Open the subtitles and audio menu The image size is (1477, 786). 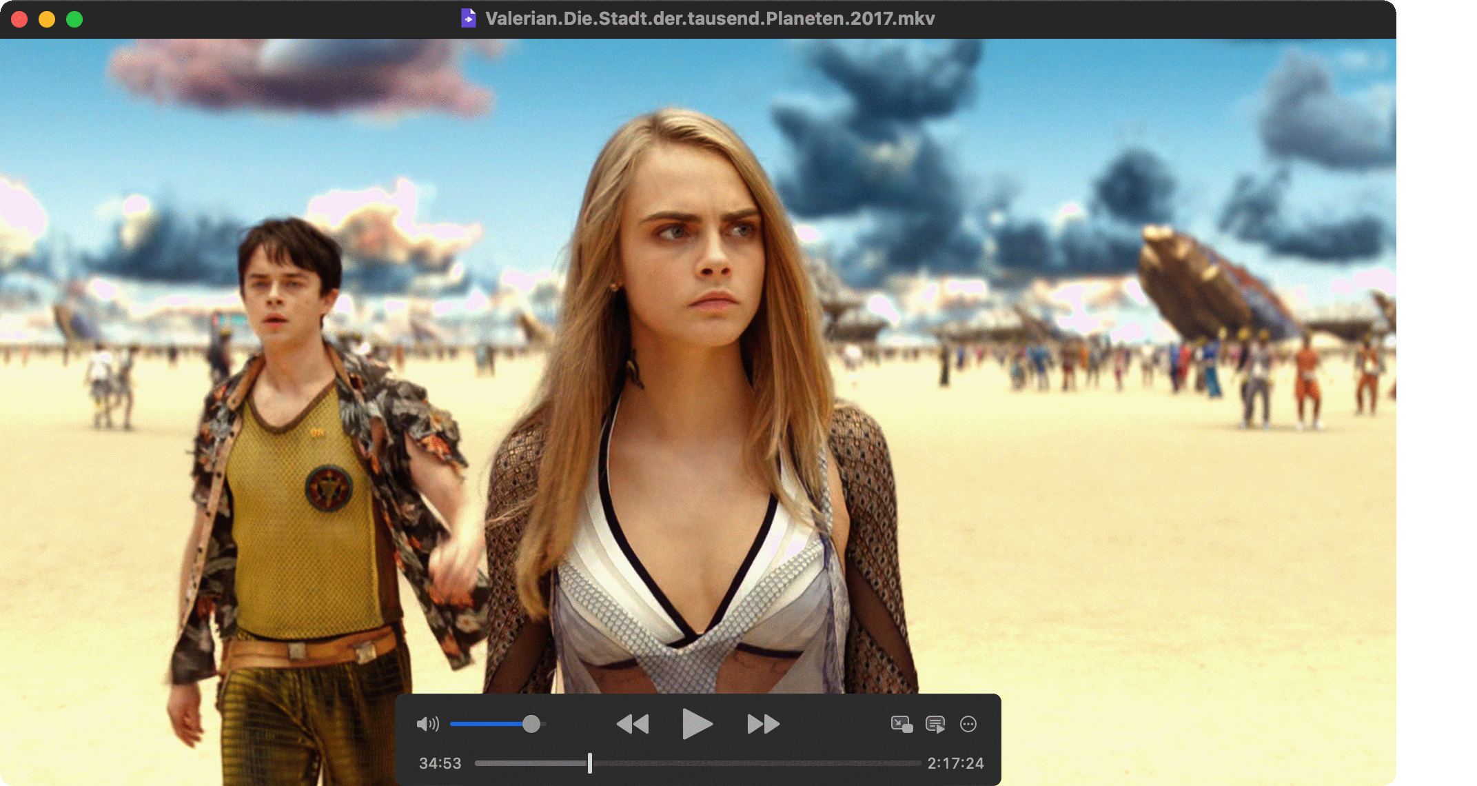[935, 724]
